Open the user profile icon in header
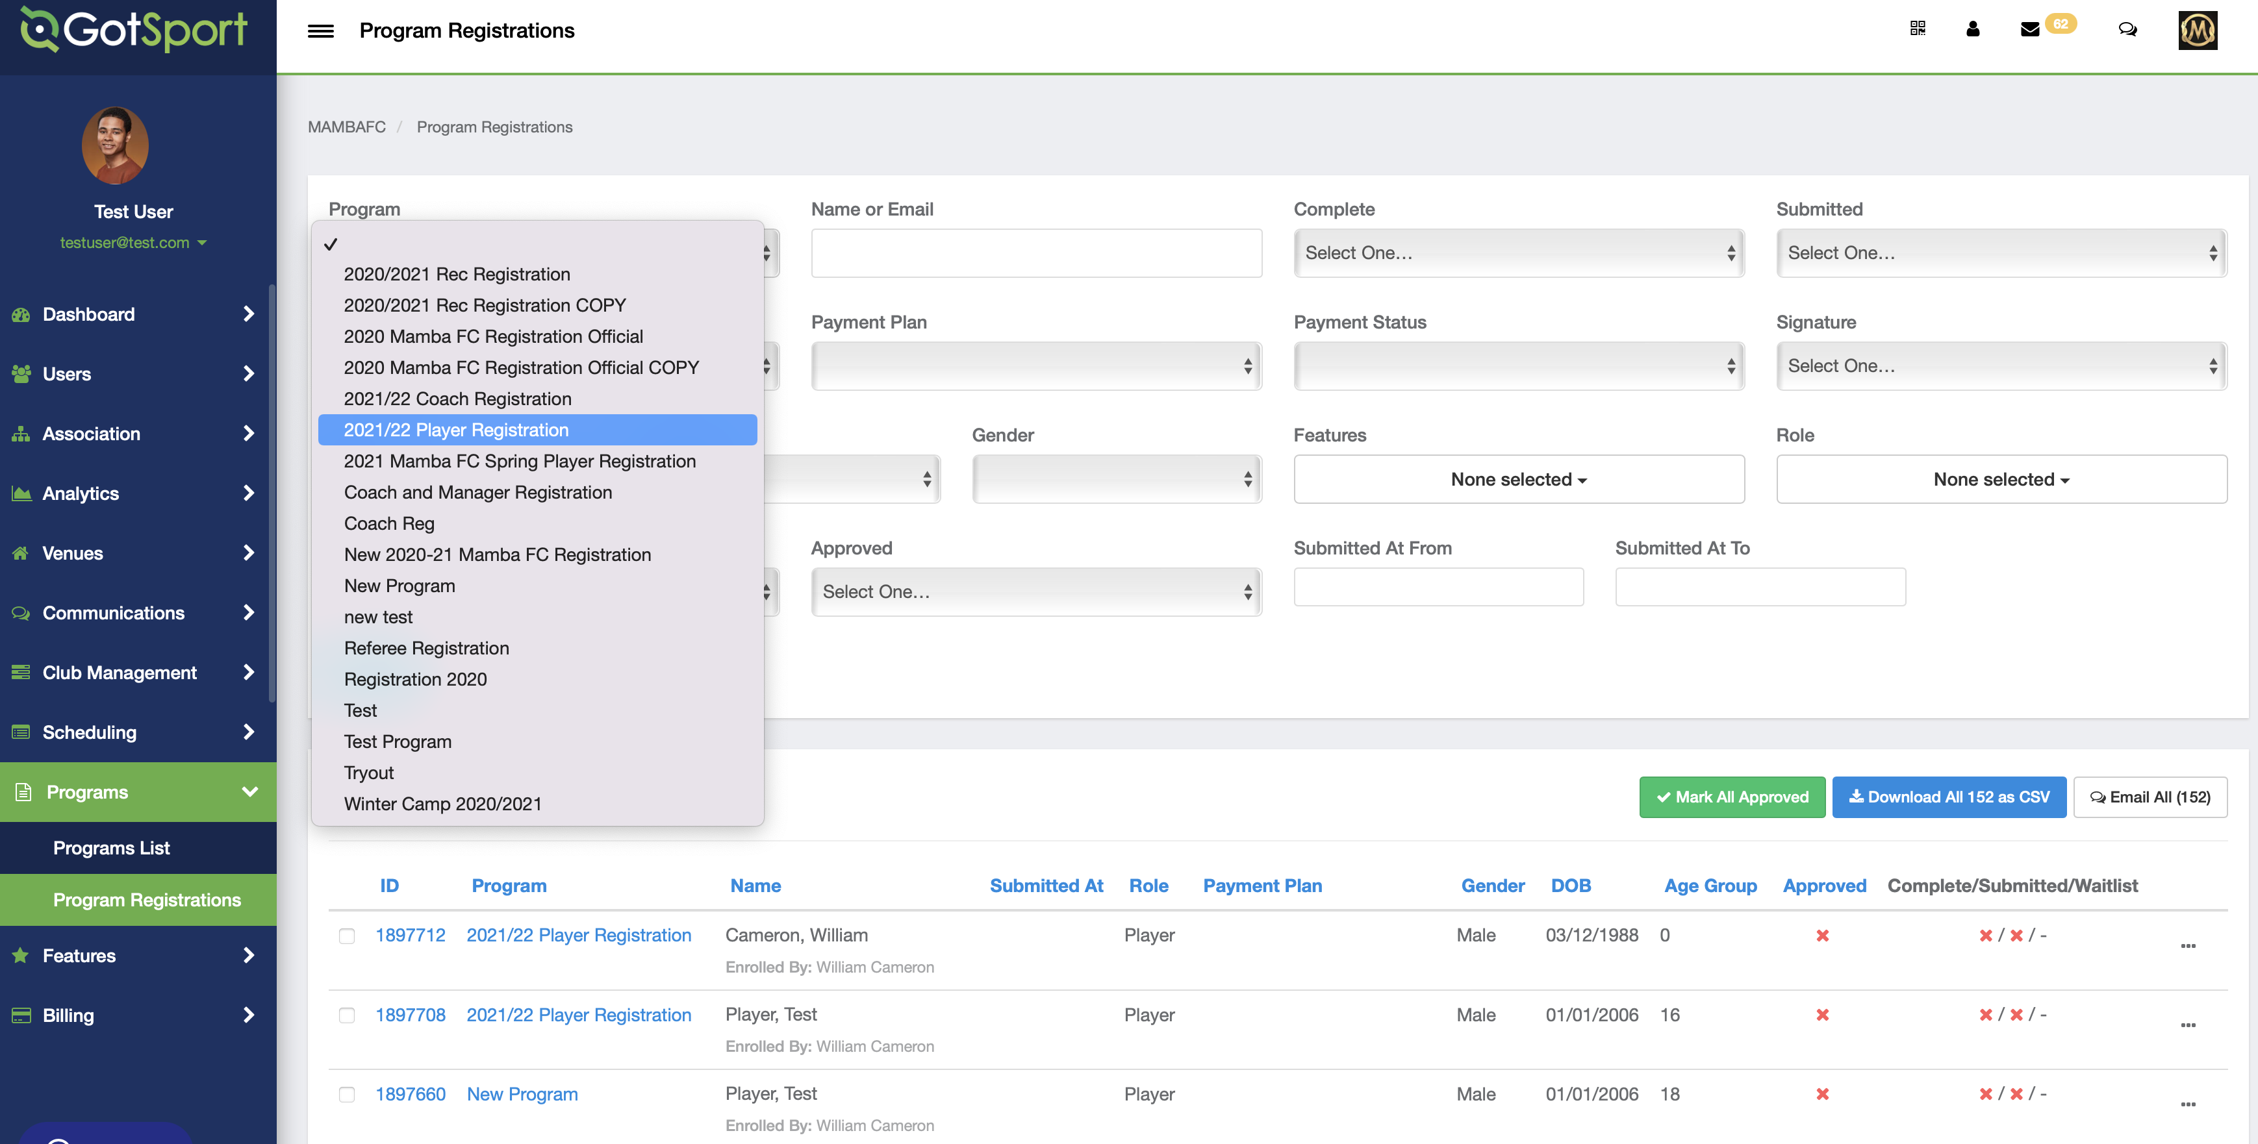 pos(1973,29)
